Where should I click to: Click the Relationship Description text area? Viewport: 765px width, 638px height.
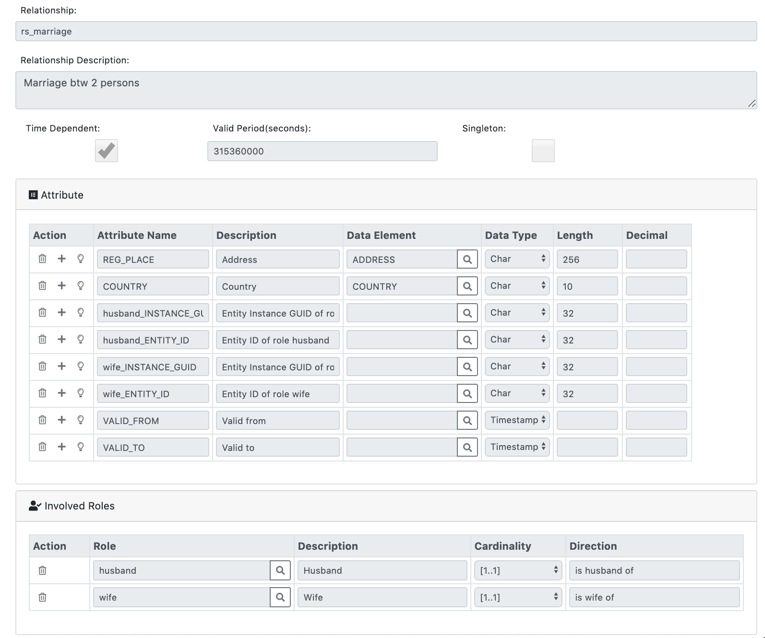click(386, 90)
